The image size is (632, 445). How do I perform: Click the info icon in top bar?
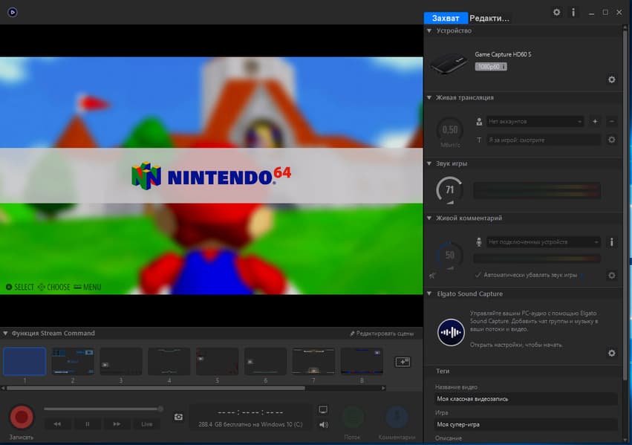click(573, 13)
